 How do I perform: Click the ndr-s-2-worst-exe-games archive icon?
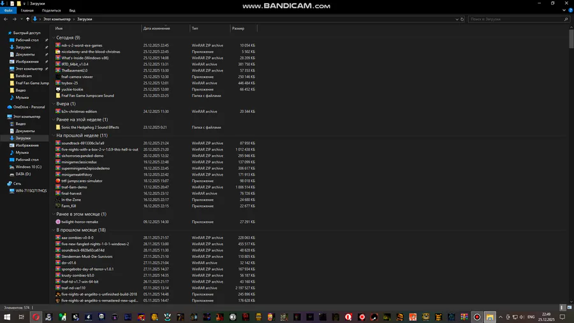coord(58,45)
